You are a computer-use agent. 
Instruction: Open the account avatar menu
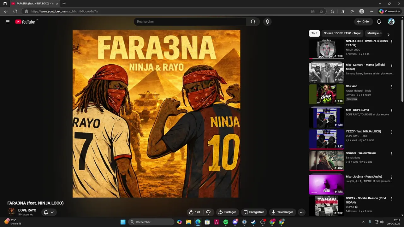pos(391,22)
